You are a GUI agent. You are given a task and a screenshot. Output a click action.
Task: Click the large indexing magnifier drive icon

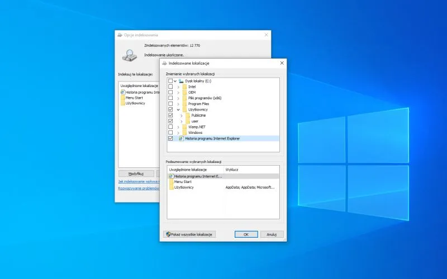pyautogui.click(x=130, y=55)
